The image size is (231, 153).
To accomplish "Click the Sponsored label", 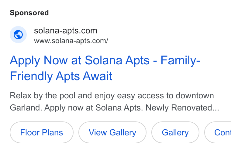I will pos(29,13).
